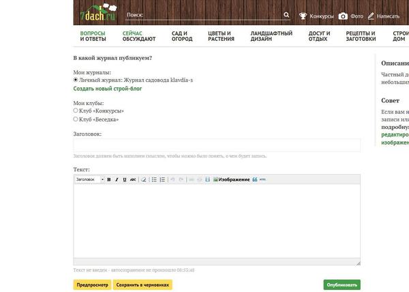The width and height of the screenshot is (409, 292).
Task: Apply strikethrough formatting in the editor
Action: tap(133, 179)
